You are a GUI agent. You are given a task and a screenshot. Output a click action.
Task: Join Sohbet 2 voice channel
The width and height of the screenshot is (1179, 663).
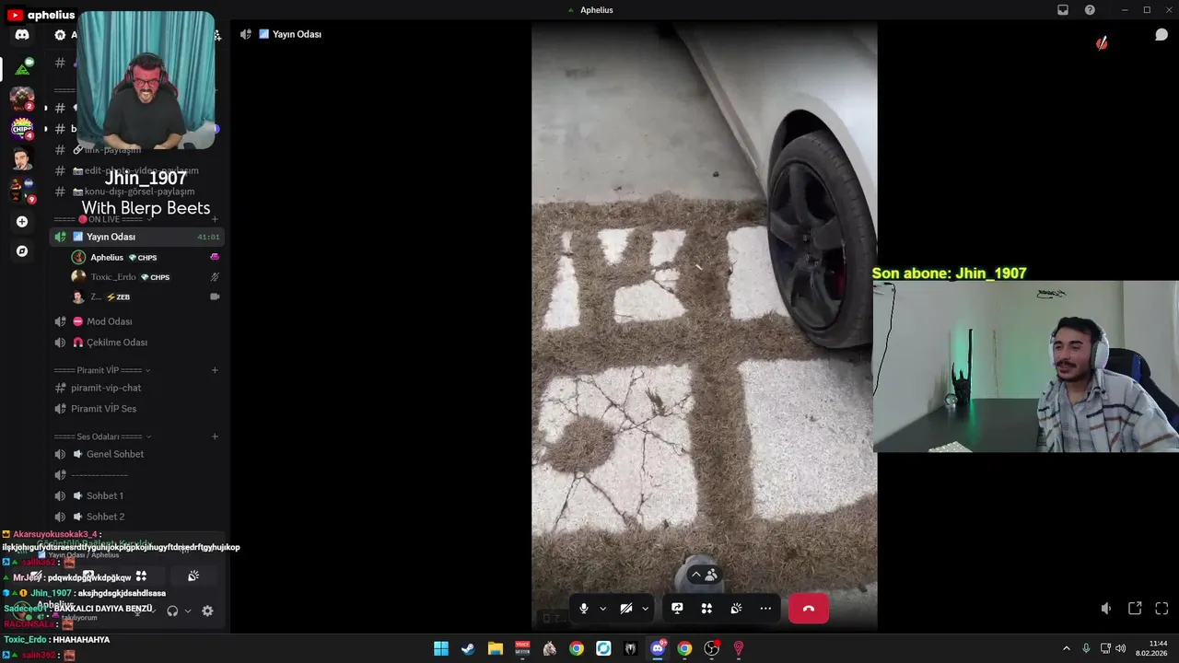click(x=135, y=517)
